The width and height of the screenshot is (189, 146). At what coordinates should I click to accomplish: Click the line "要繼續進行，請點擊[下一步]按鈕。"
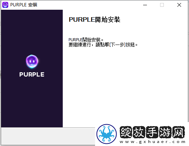[103, 45]
